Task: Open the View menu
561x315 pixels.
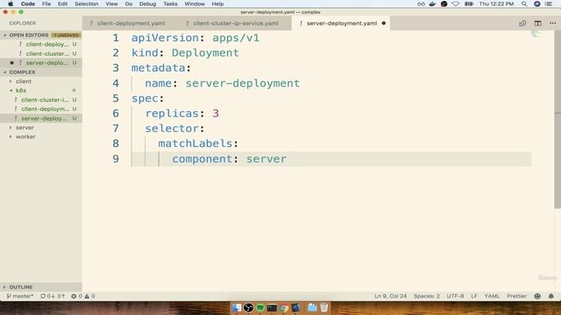Action: tap(111, 3)
